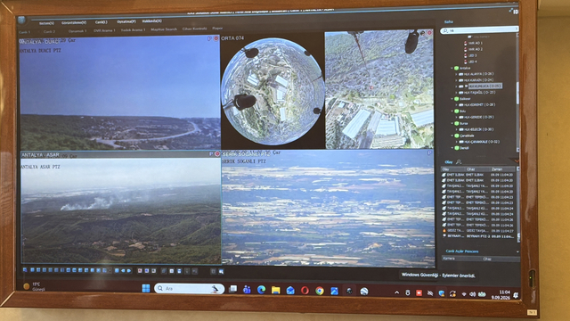Launch Google Chrome from taskbar
Screen dimensions: 570x321
pyautogui.click(x=320, y=291)
